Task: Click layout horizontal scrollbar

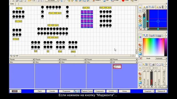Action: pyautogui.click(x=75, y=56)
